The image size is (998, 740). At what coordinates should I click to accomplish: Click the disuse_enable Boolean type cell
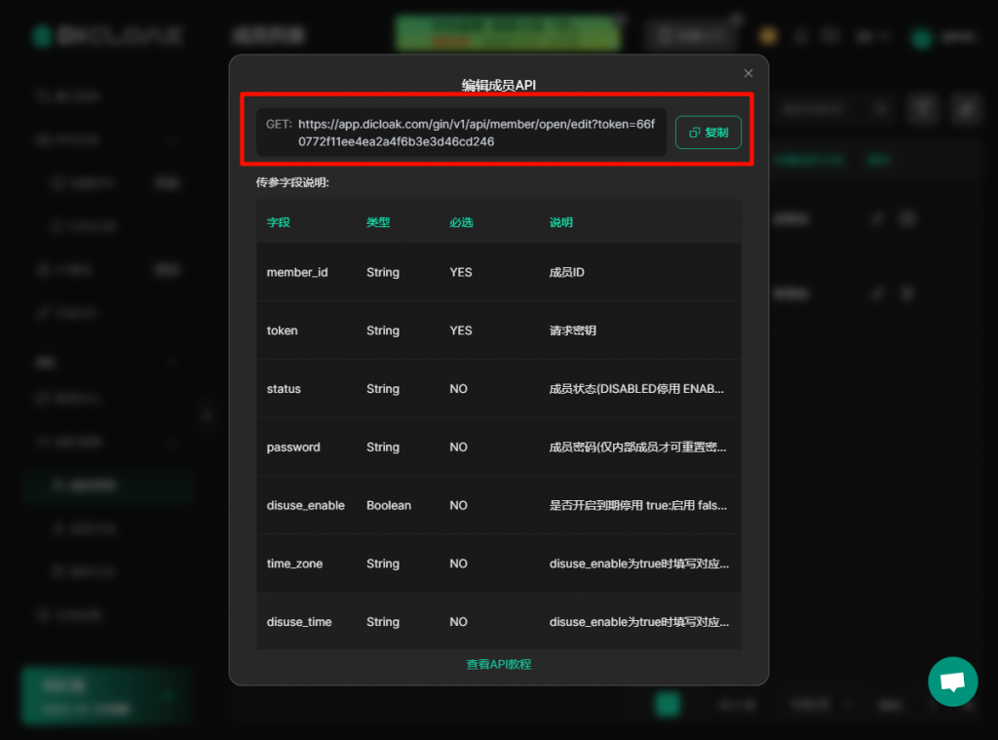point(389,506)
